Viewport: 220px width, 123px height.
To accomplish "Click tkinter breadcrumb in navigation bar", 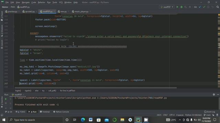I will (5, 7).
